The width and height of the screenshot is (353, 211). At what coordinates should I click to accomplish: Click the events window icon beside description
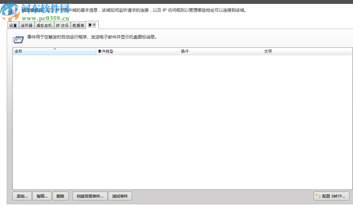[x=18, y=40]
